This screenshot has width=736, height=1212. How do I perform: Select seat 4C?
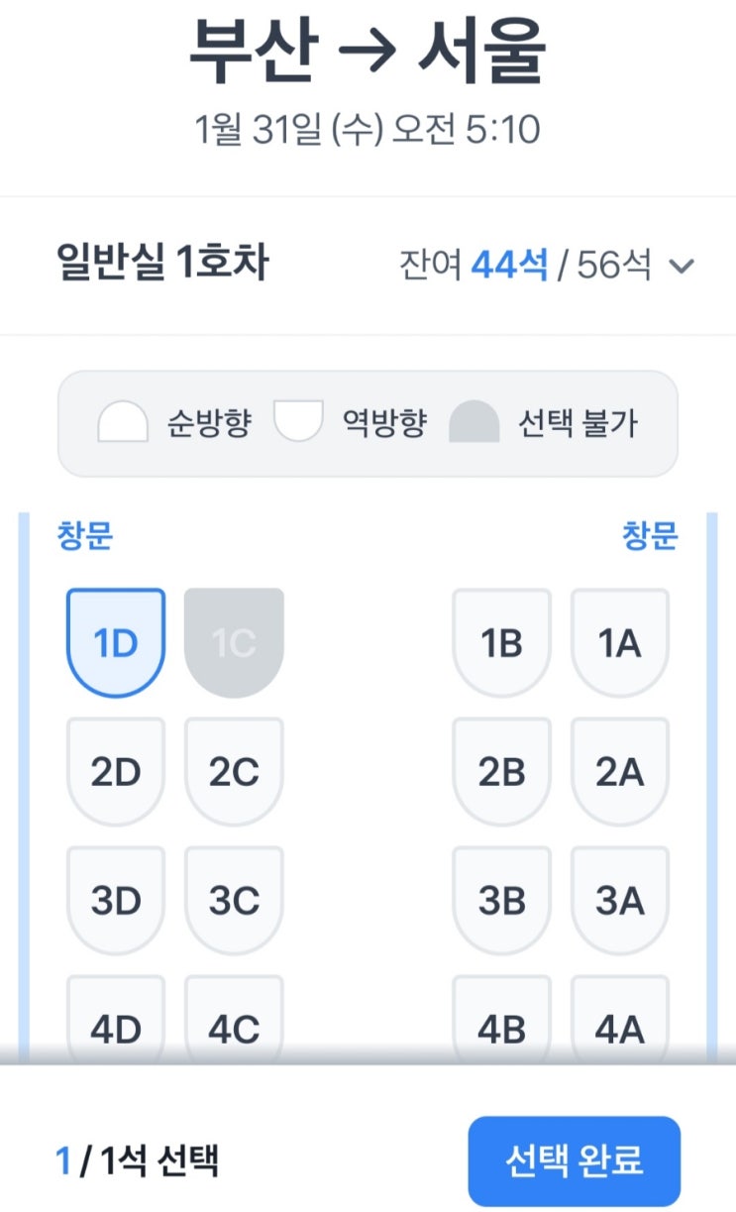click(x=234, y=1026)
